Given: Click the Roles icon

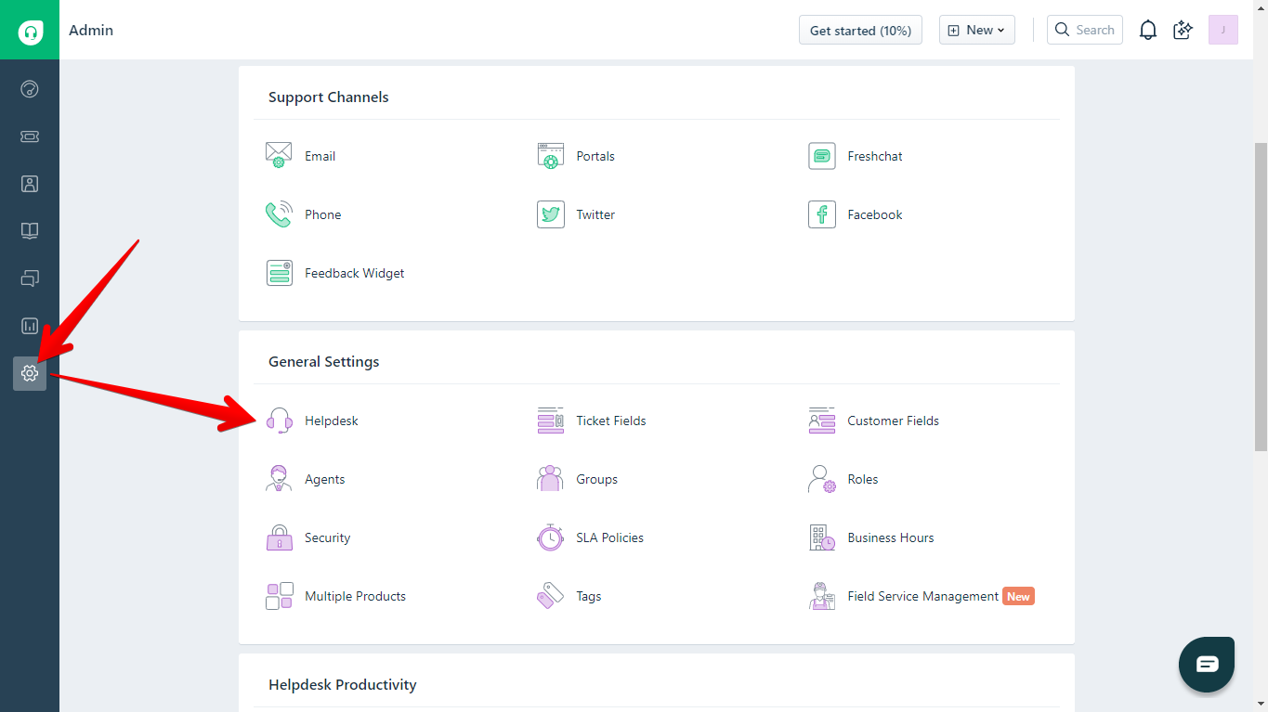Looking at the screenshot, I should point(822,479).
